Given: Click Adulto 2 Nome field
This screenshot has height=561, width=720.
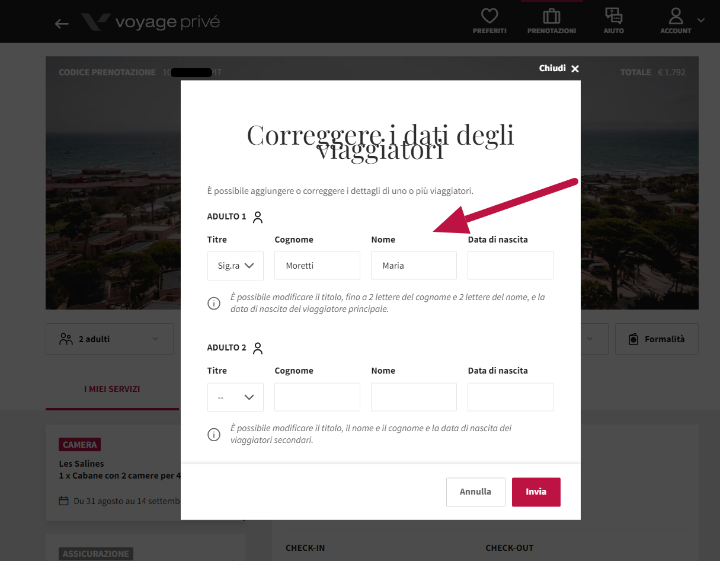Looking at the screenshot, I should (414, 397).
